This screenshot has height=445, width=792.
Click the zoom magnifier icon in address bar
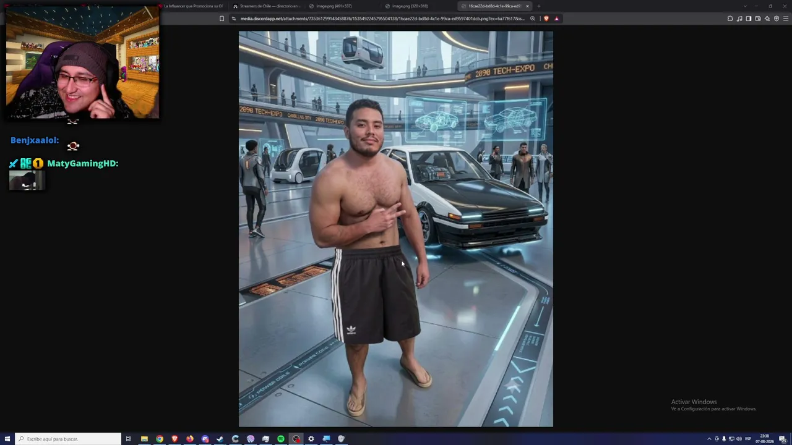[x=532, y=19]
